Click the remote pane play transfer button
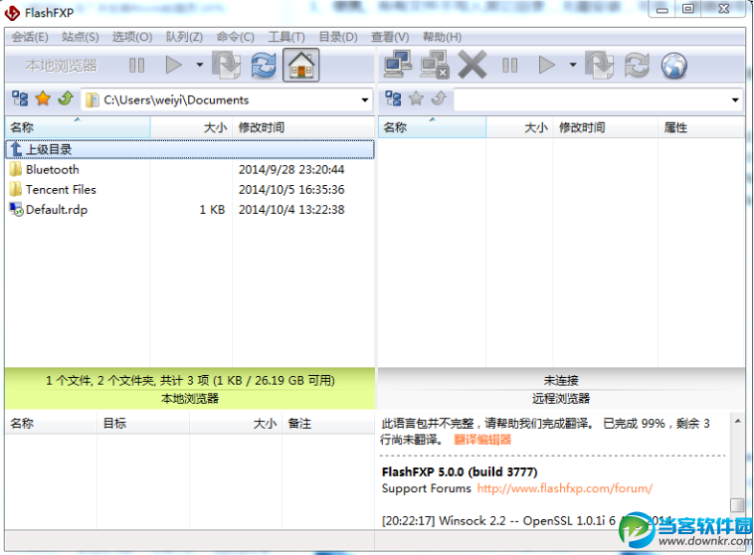The height and width of the screenshot is (555, 754). tap(547, 65)
